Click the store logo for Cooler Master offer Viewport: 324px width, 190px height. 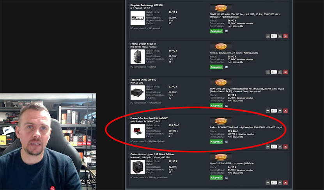[x=221, y=157]
